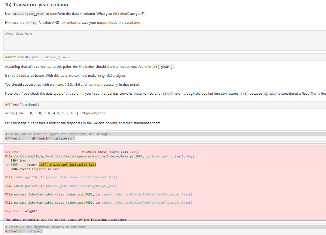326x235 pixels.
Task: Click 'Traceback (most recent call last)' text
Action: (x=109, y=152)
